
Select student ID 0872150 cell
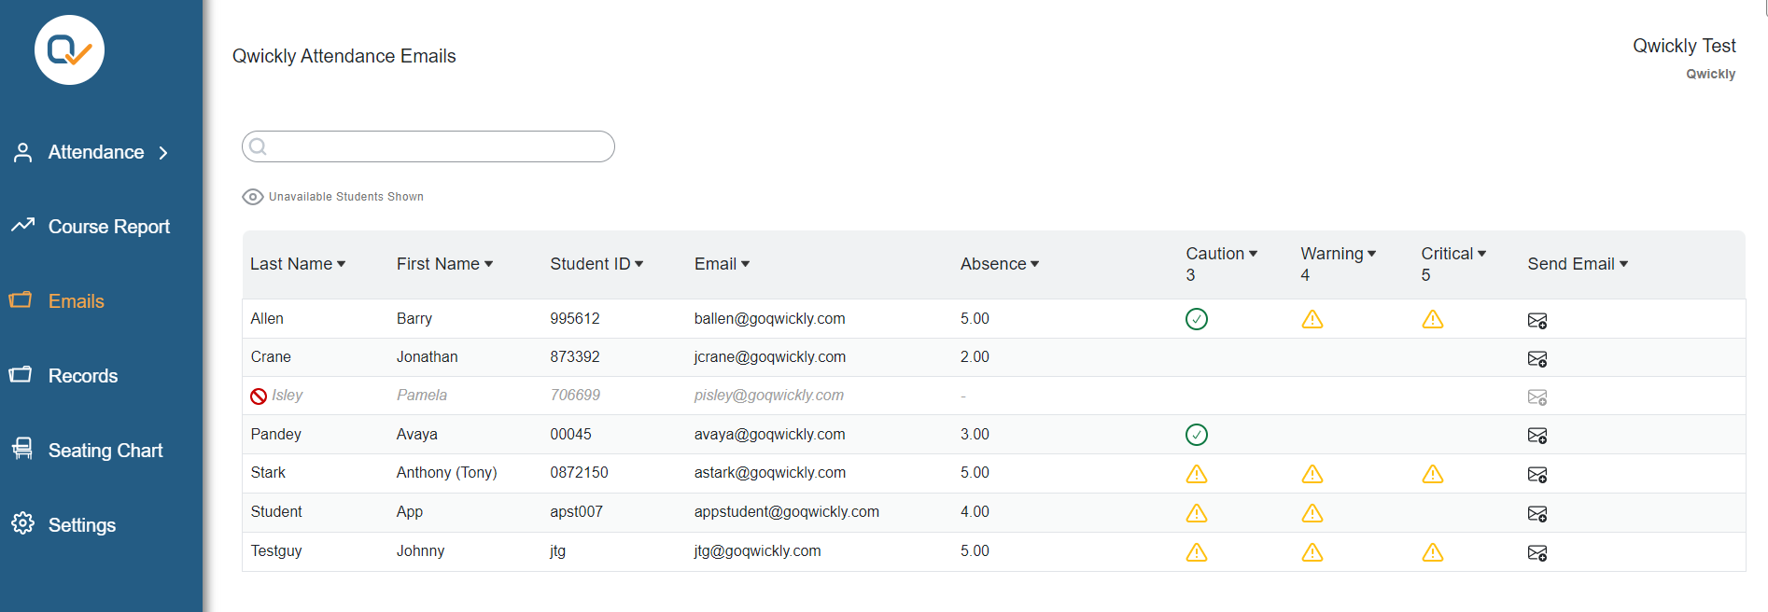point(579,473)
